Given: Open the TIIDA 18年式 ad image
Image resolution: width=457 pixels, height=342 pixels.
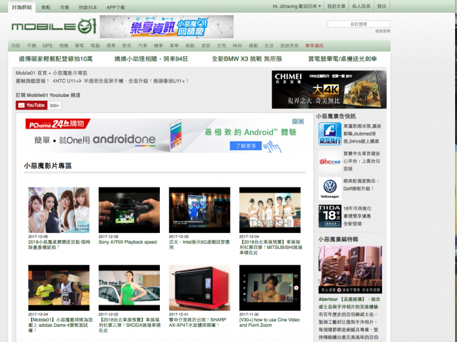Looking at the screenshot, I should pyautogui.click(x=330, y=216).
